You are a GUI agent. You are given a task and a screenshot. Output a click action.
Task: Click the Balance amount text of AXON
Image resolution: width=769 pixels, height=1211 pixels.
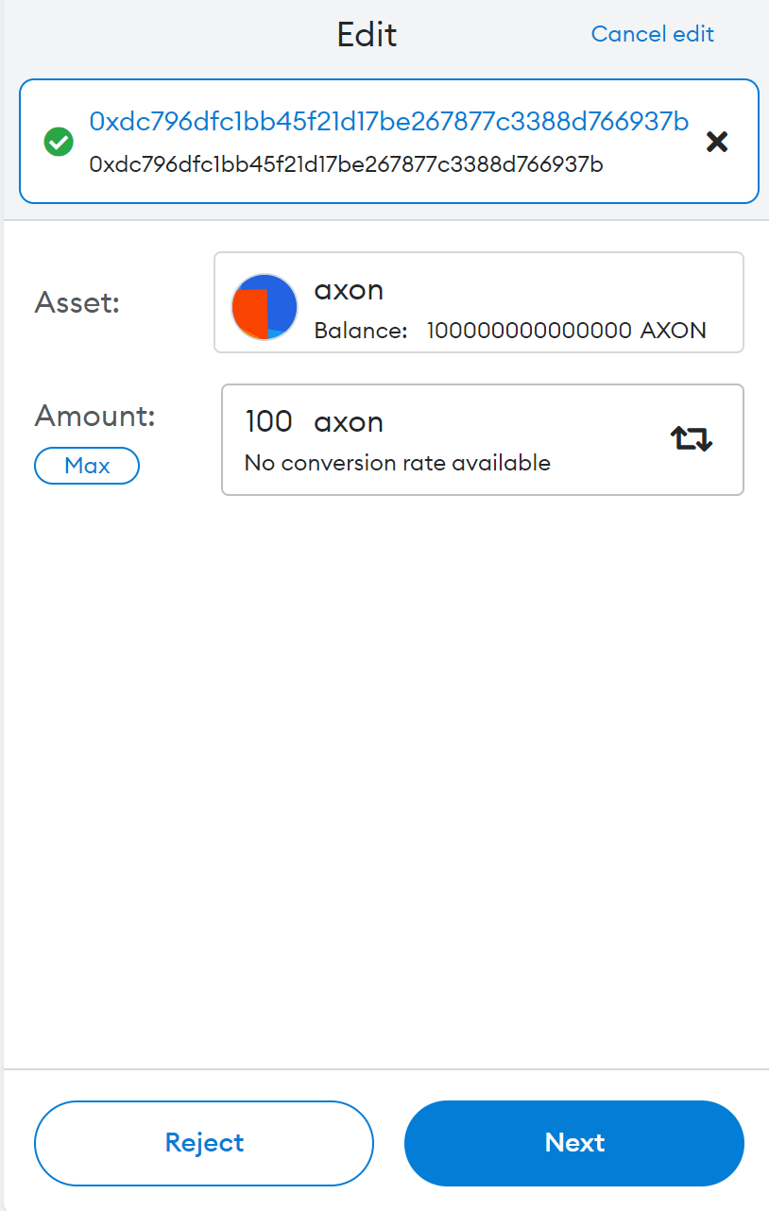(x=567, y=331)
